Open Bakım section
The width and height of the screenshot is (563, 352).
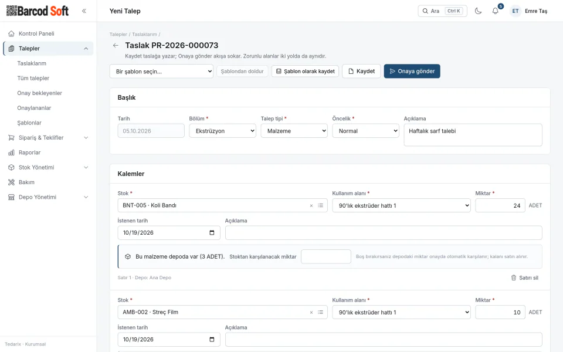point(48,182)
